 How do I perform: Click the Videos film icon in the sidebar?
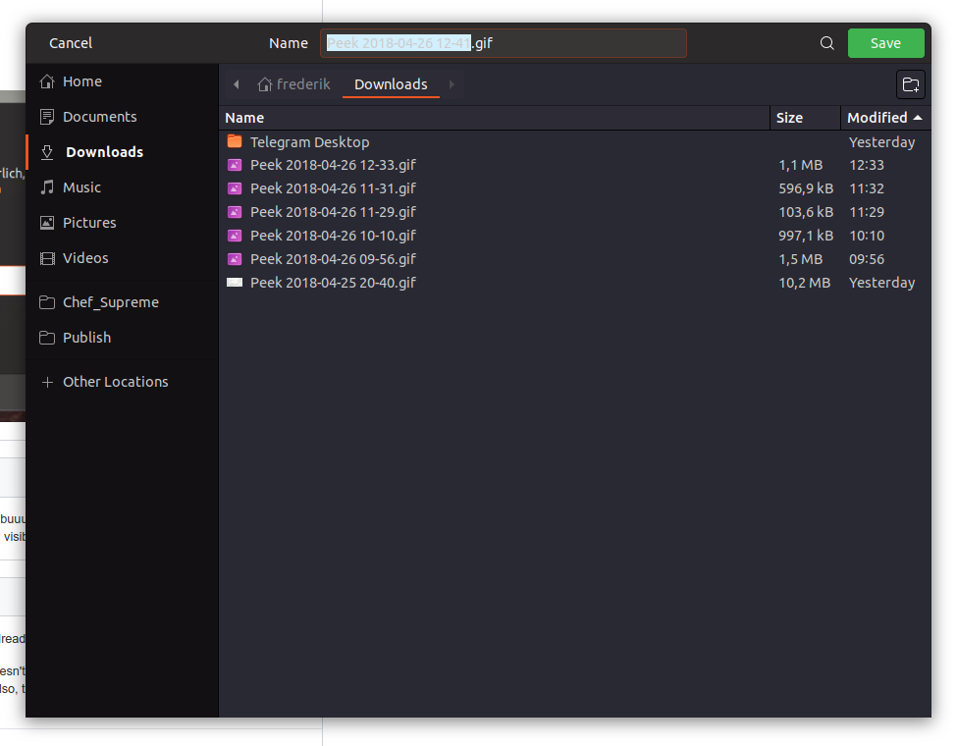pyautogui.click(x=47, y=258)
